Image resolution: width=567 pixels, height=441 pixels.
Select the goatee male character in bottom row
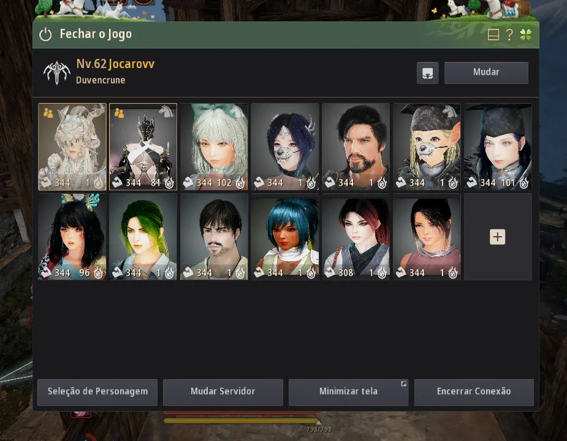[214, 237]
